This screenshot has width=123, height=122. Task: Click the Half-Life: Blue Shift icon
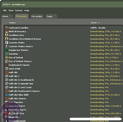click(7, 95)
